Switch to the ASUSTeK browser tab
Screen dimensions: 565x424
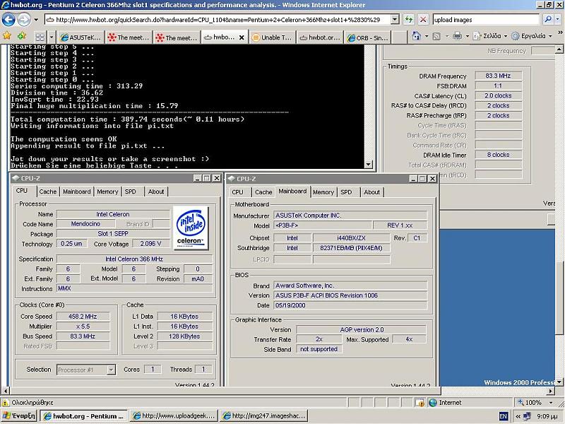[81, 37]
